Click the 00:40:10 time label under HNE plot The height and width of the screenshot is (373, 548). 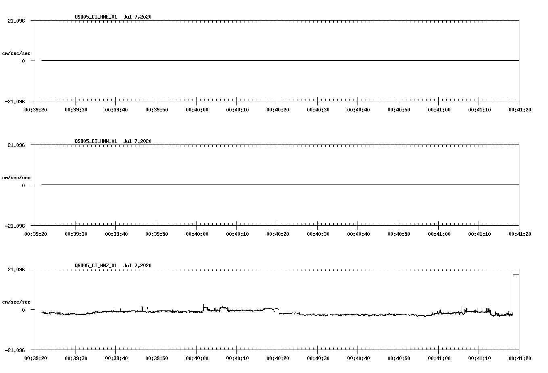click(x=237, y=109)
